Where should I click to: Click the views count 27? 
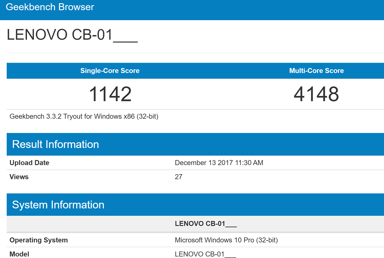179,177
